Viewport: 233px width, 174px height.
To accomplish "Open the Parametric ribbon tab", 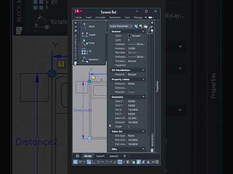I will pos(115,17).
